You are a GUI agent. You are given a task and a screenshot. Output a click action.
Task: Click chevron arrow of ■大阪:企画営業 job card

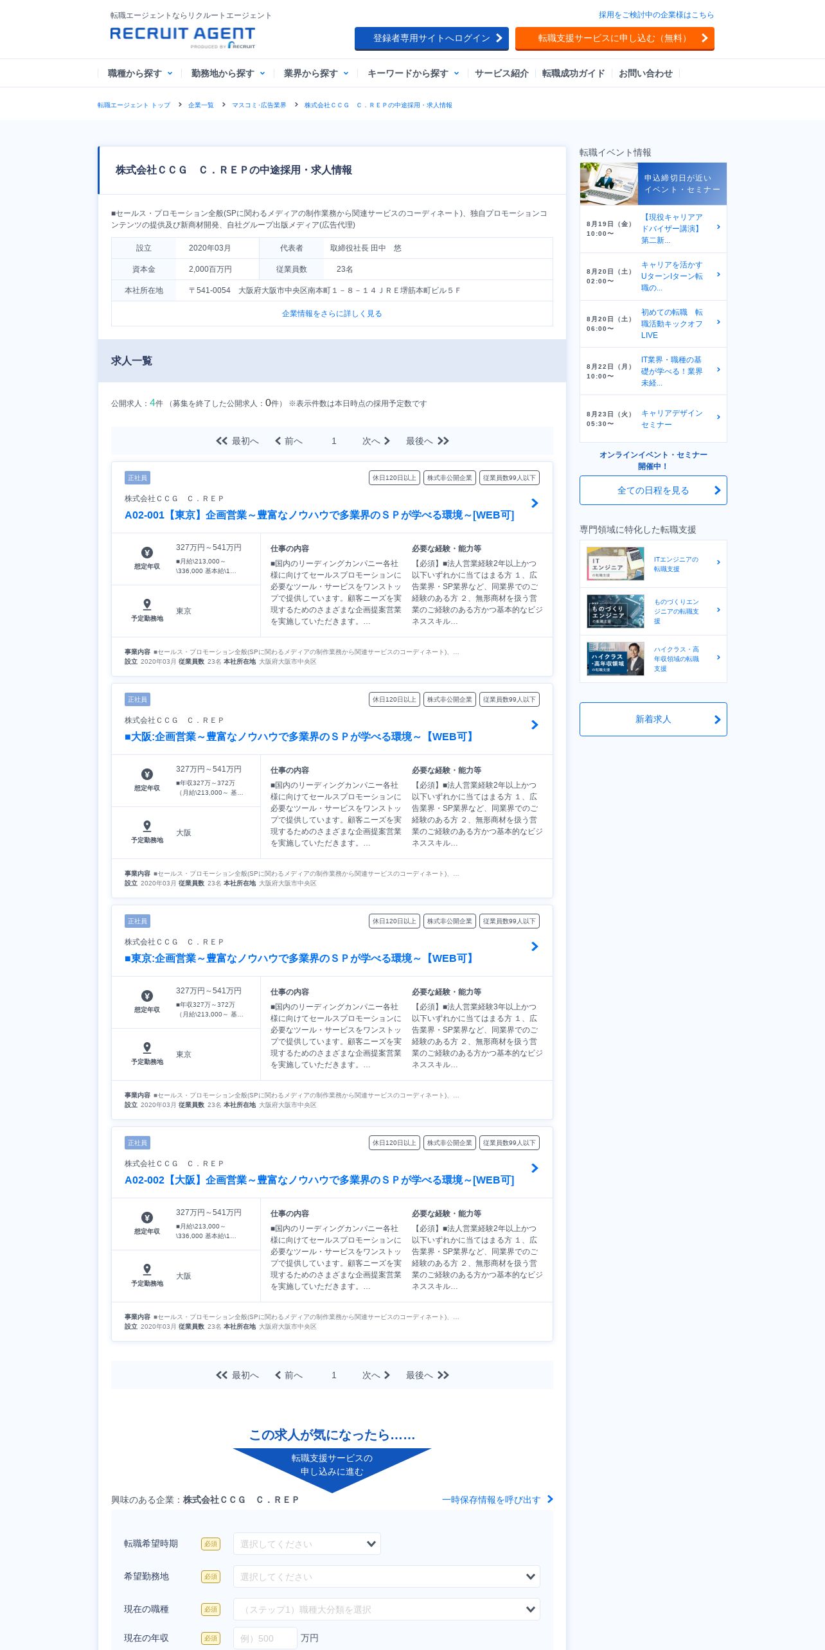tap(535, 725)
